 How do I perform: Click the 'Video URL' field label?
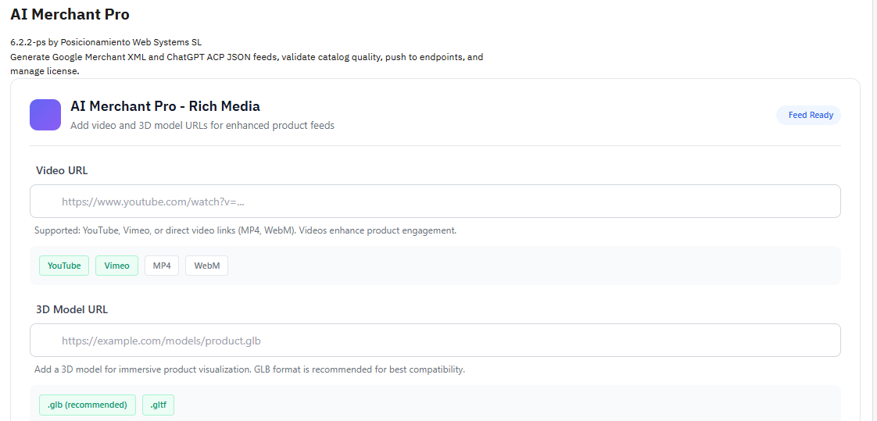coord(62,170)
